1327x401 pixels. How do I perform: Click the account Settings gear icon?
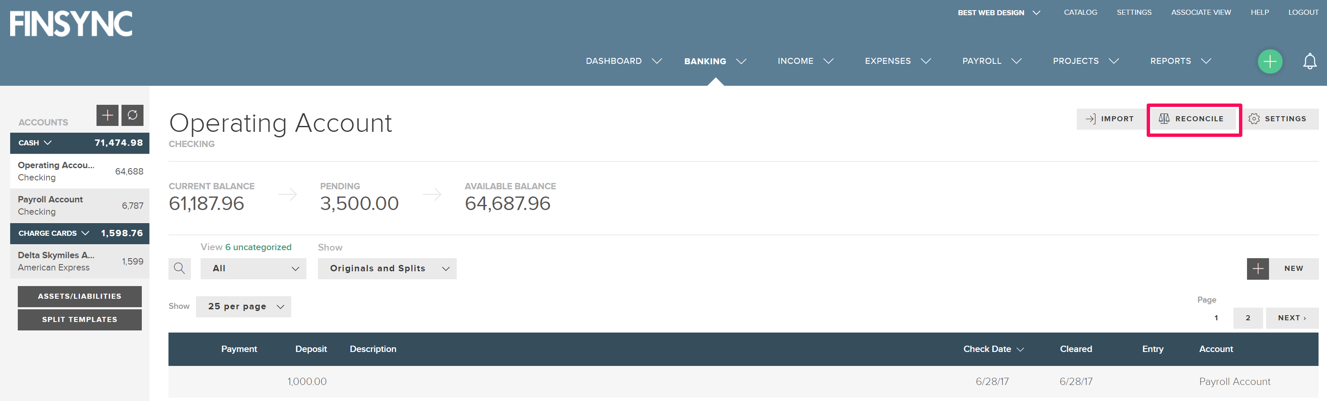pyautogui.click(x=1254, y=119)
